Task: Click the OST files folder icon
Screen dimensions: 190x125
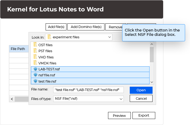Action: pos(35,45)
